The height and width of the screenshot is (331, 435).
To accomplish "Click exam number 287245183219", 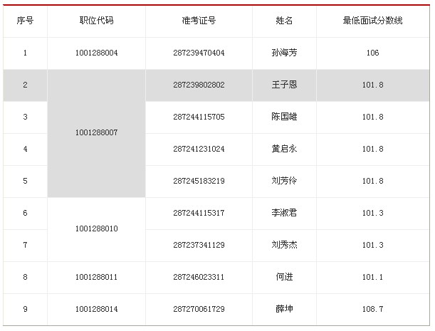I will [x=199, y=181].
